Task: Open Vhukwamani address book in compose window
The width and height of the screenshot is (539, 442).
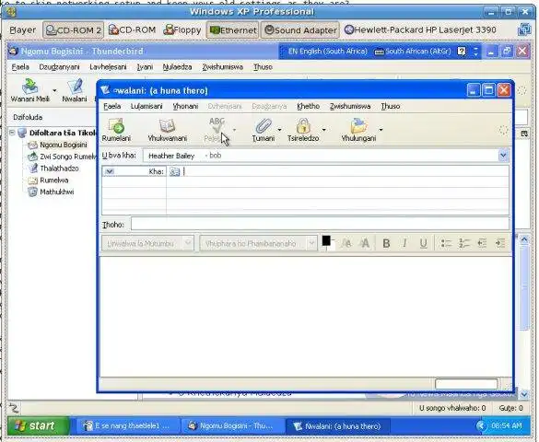Action: tap(168, 130)
